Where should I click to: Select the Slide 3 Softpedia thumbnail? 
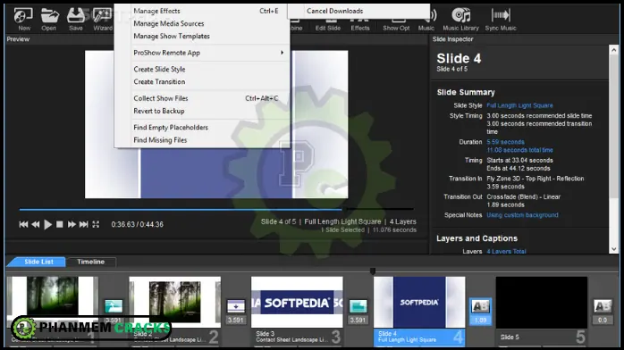coord(297,302)
